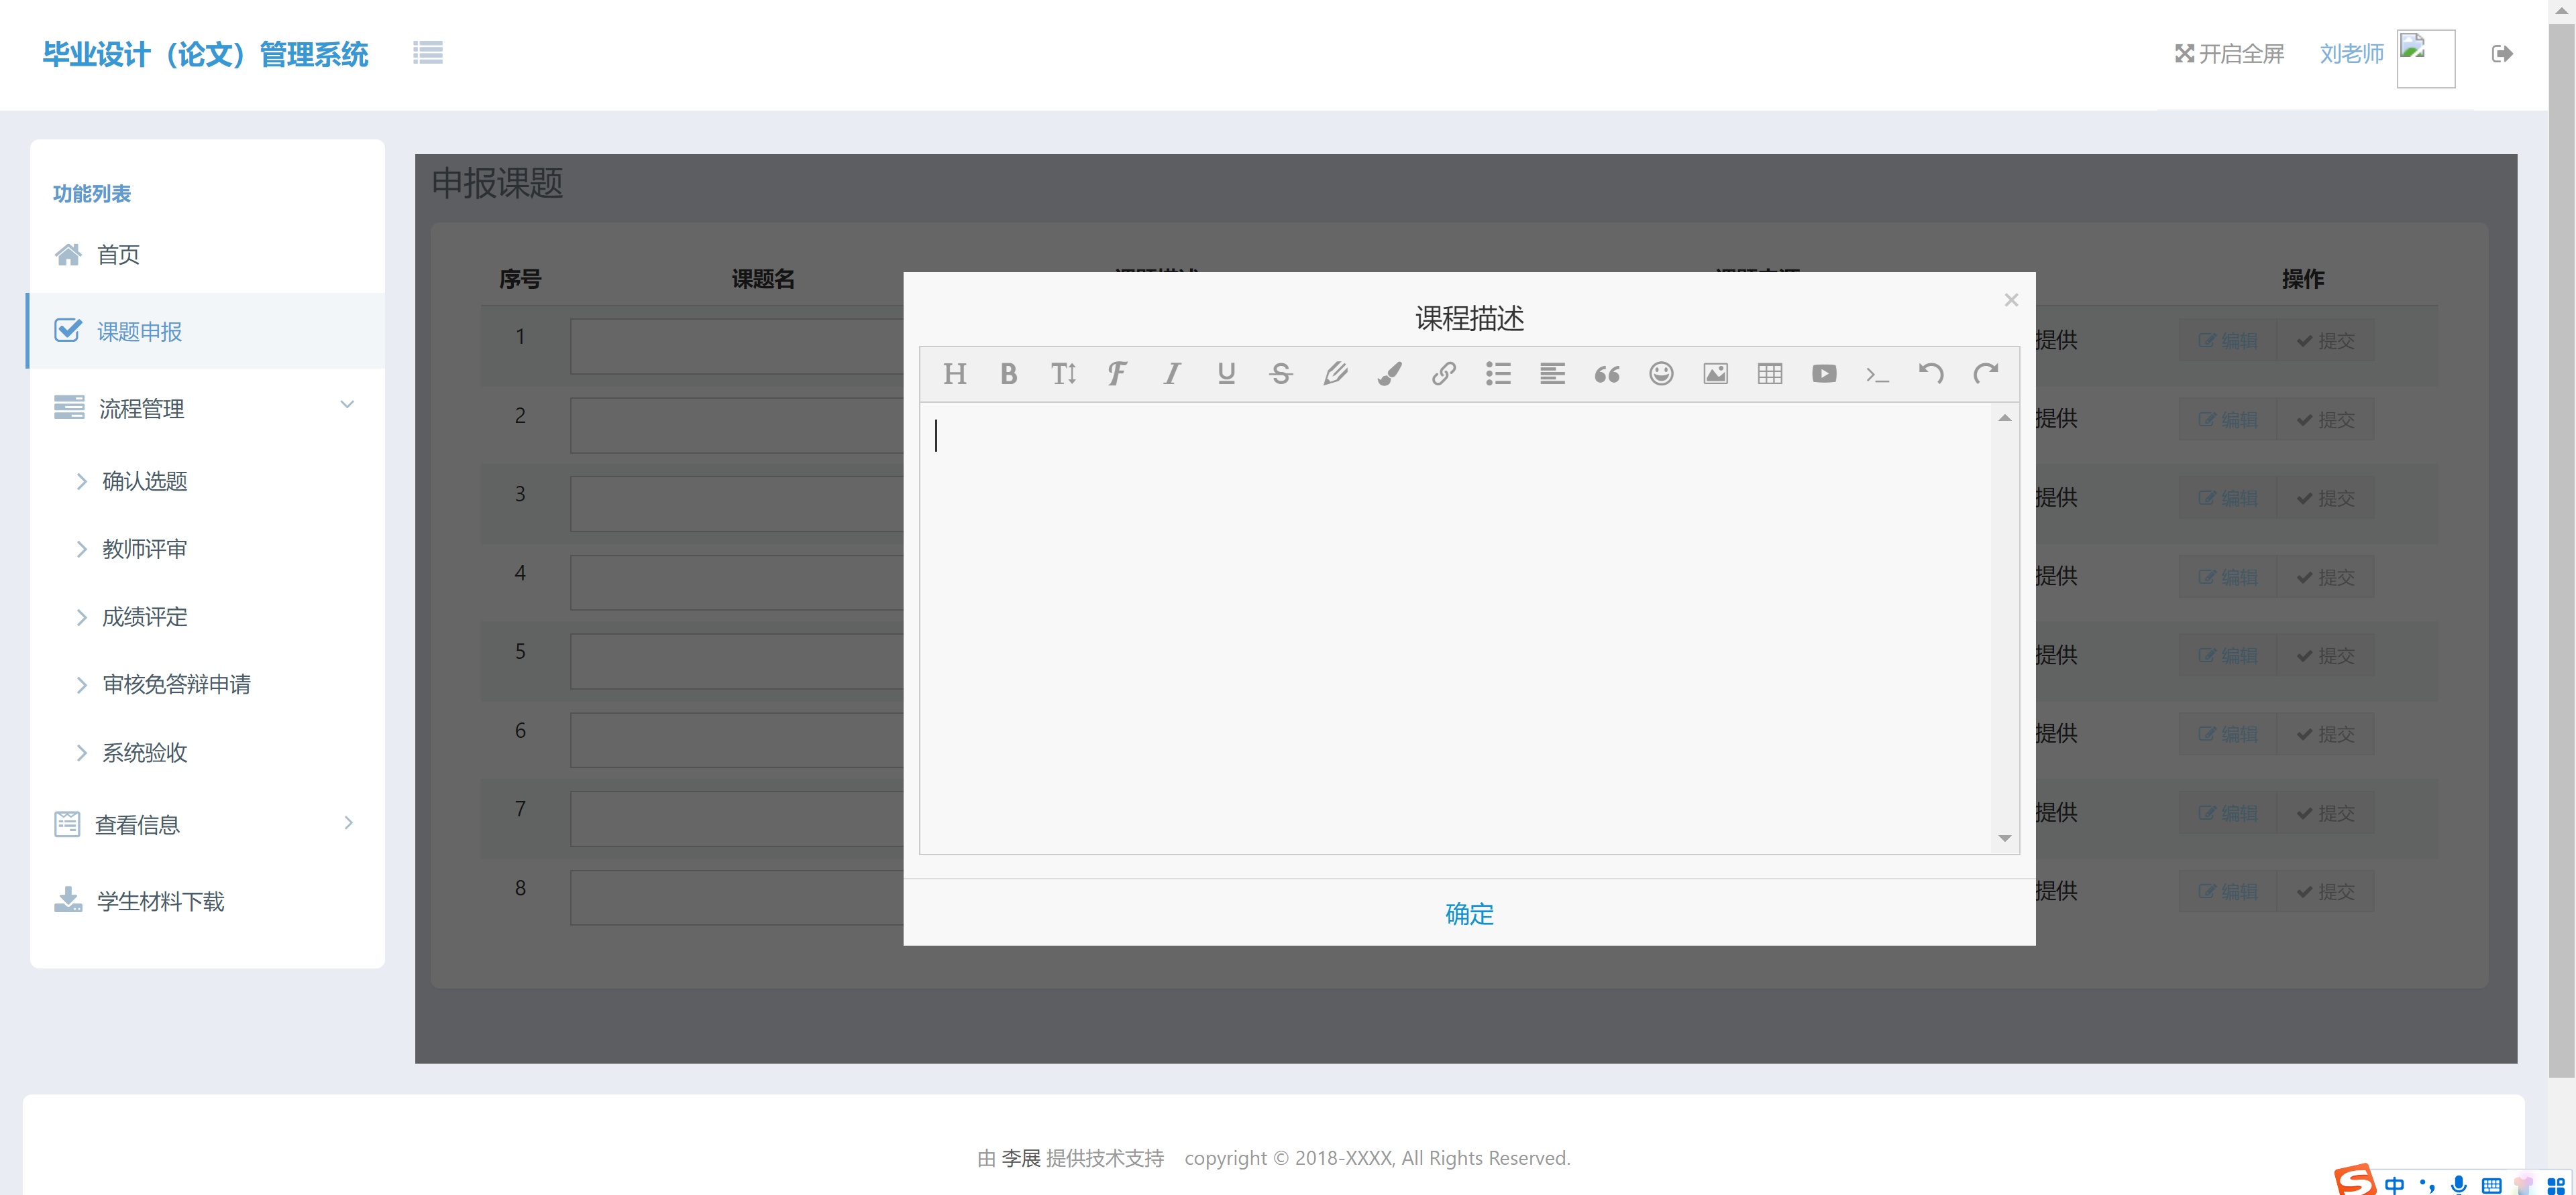Insert an image via the toolbar
The image size is (2576, 1195).
point(1715,374)
